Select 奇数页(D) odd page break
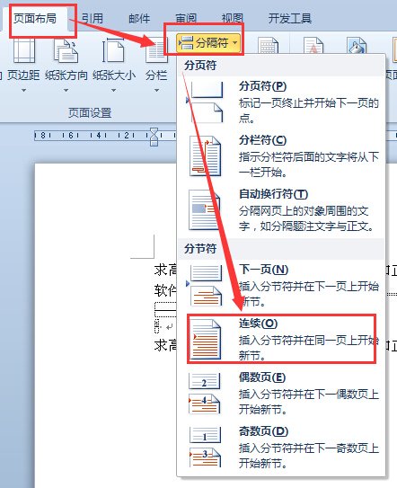The width and height of the screenshot is (397, 488). pyautogui.click(x=281, y=448)
